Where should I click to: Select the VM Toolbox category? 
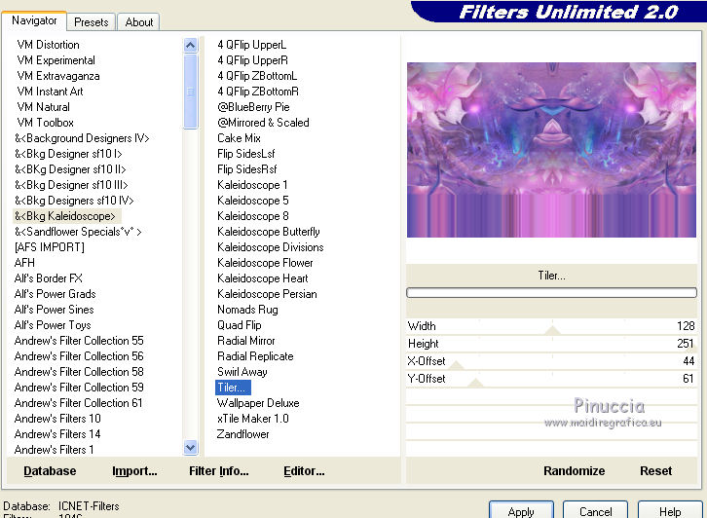[45, 123]
